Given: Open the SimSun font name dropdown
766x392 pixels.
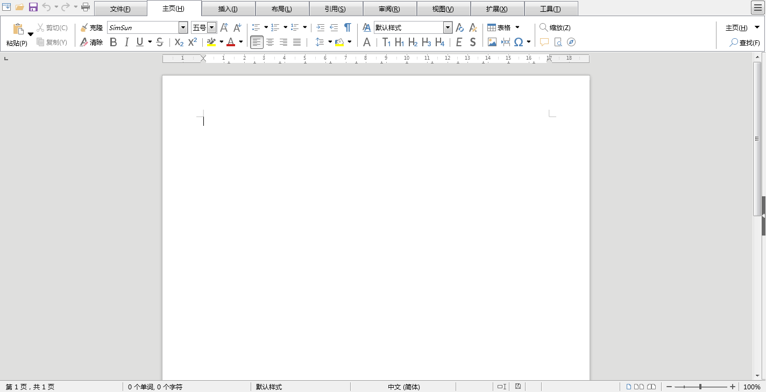Looking at the screenshot, I should tap(183, 28).
